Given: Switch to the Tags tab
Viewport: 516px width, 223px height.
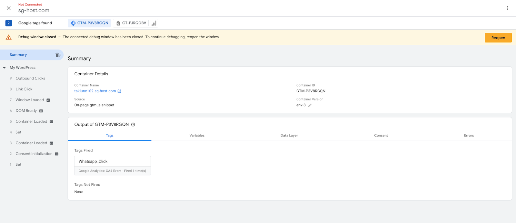Looking at the screenshot, I should (110, 135).
